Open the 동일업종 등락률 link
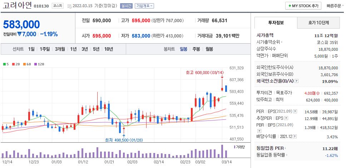The width and height of the screenshot is (346, 168). (271, 155)
